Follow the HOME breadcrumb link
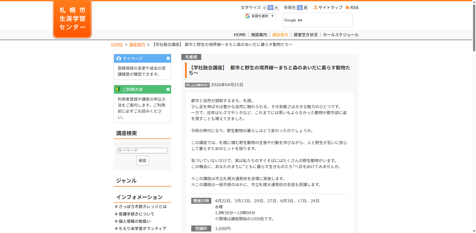This screenshot has width=476, height=233. click(x=117, y=44)
